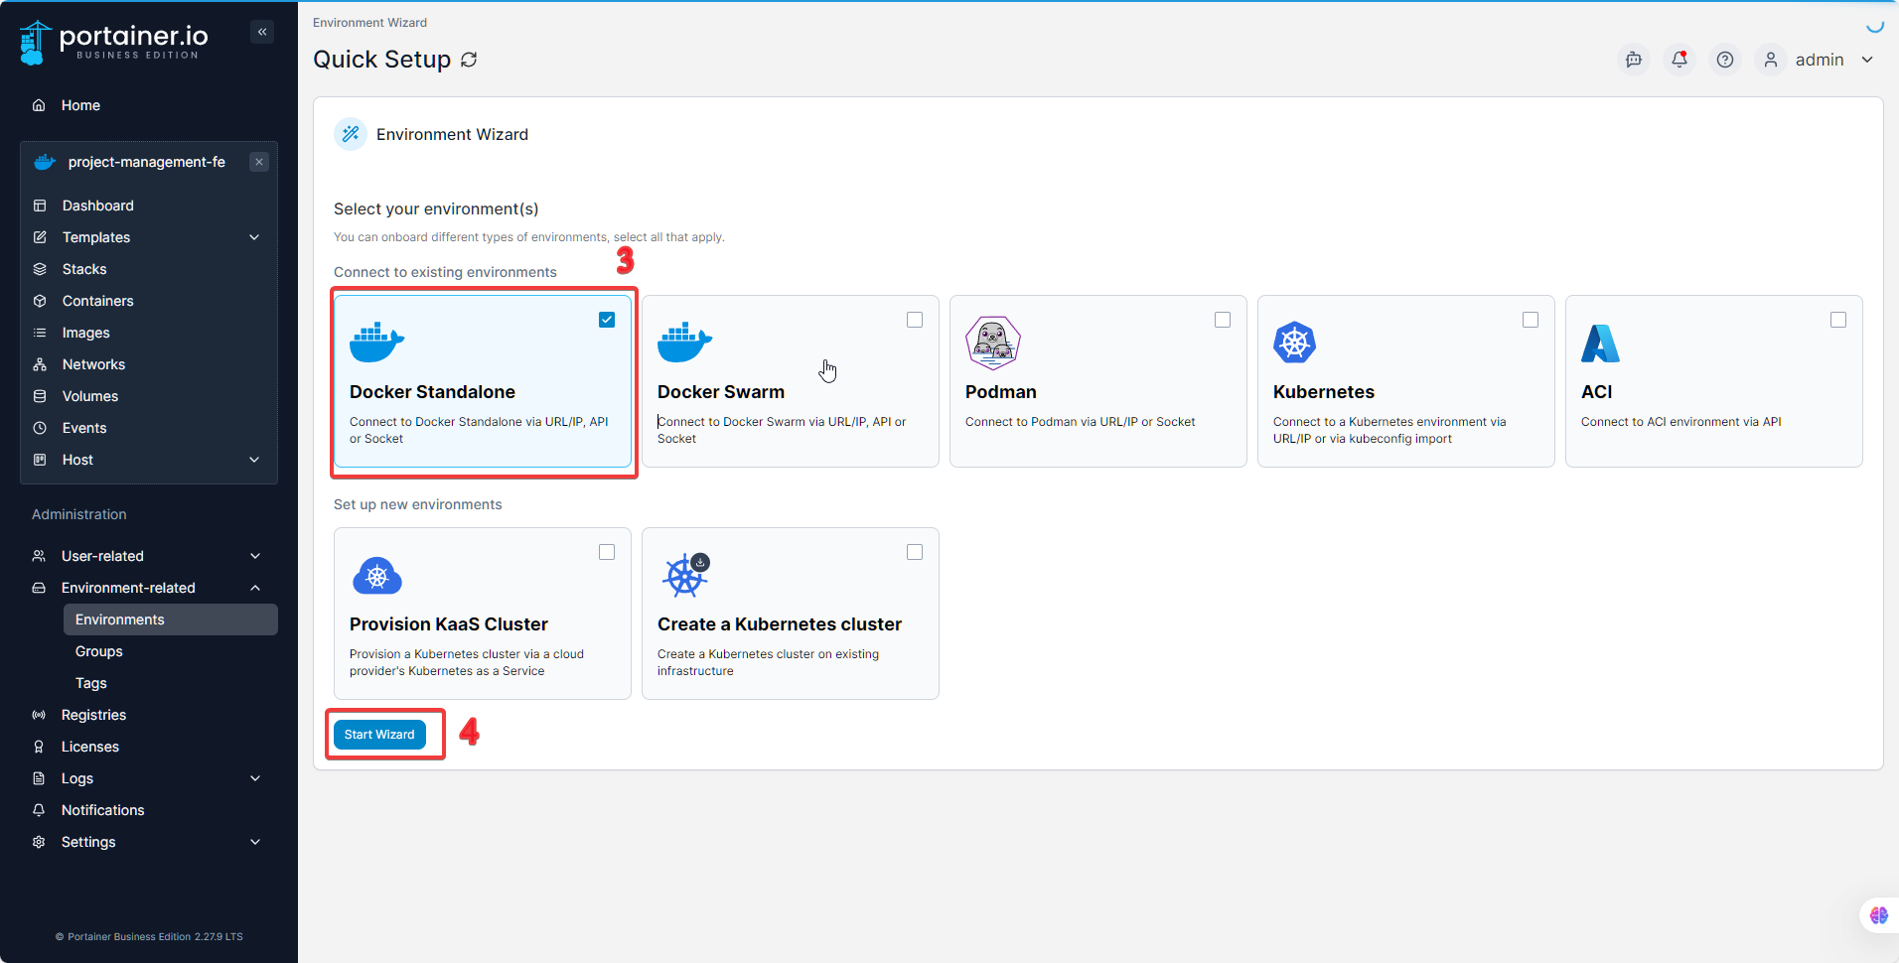Check the Provision KaaS Cluster checkbox

point(607,552)
